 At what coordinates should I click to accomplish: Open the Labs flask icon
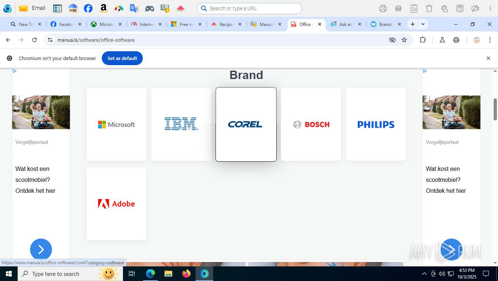click(x=442, y=40)
